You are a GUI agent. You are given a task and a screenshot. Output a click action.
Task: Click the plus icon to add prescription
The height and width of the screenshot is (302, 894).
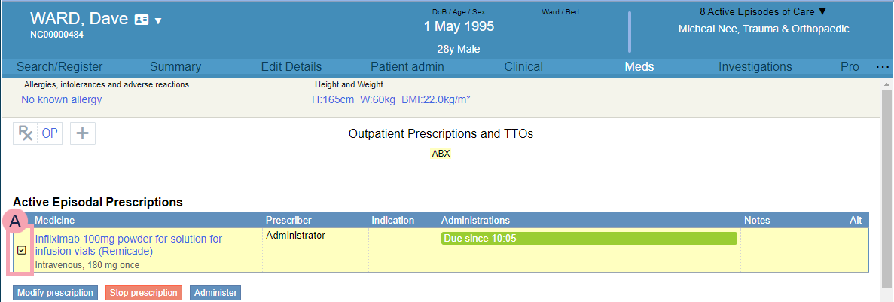83,133
